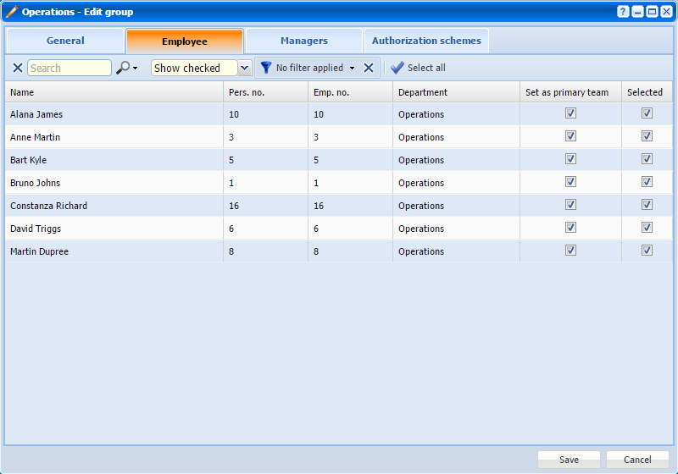Remove the applied filter with X icon
This screenshot has width=678, height=474.
[x=369, y=68]
